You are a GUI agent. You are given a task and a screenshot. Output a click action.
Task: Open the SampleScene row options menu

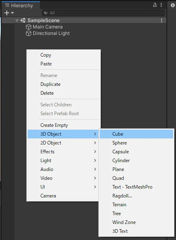[x=162, y=20]
